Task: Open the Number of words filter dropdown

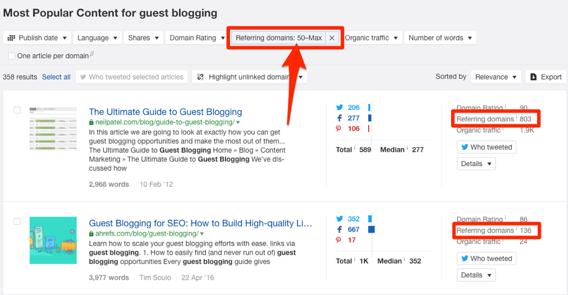Action: tap(440, 38)
